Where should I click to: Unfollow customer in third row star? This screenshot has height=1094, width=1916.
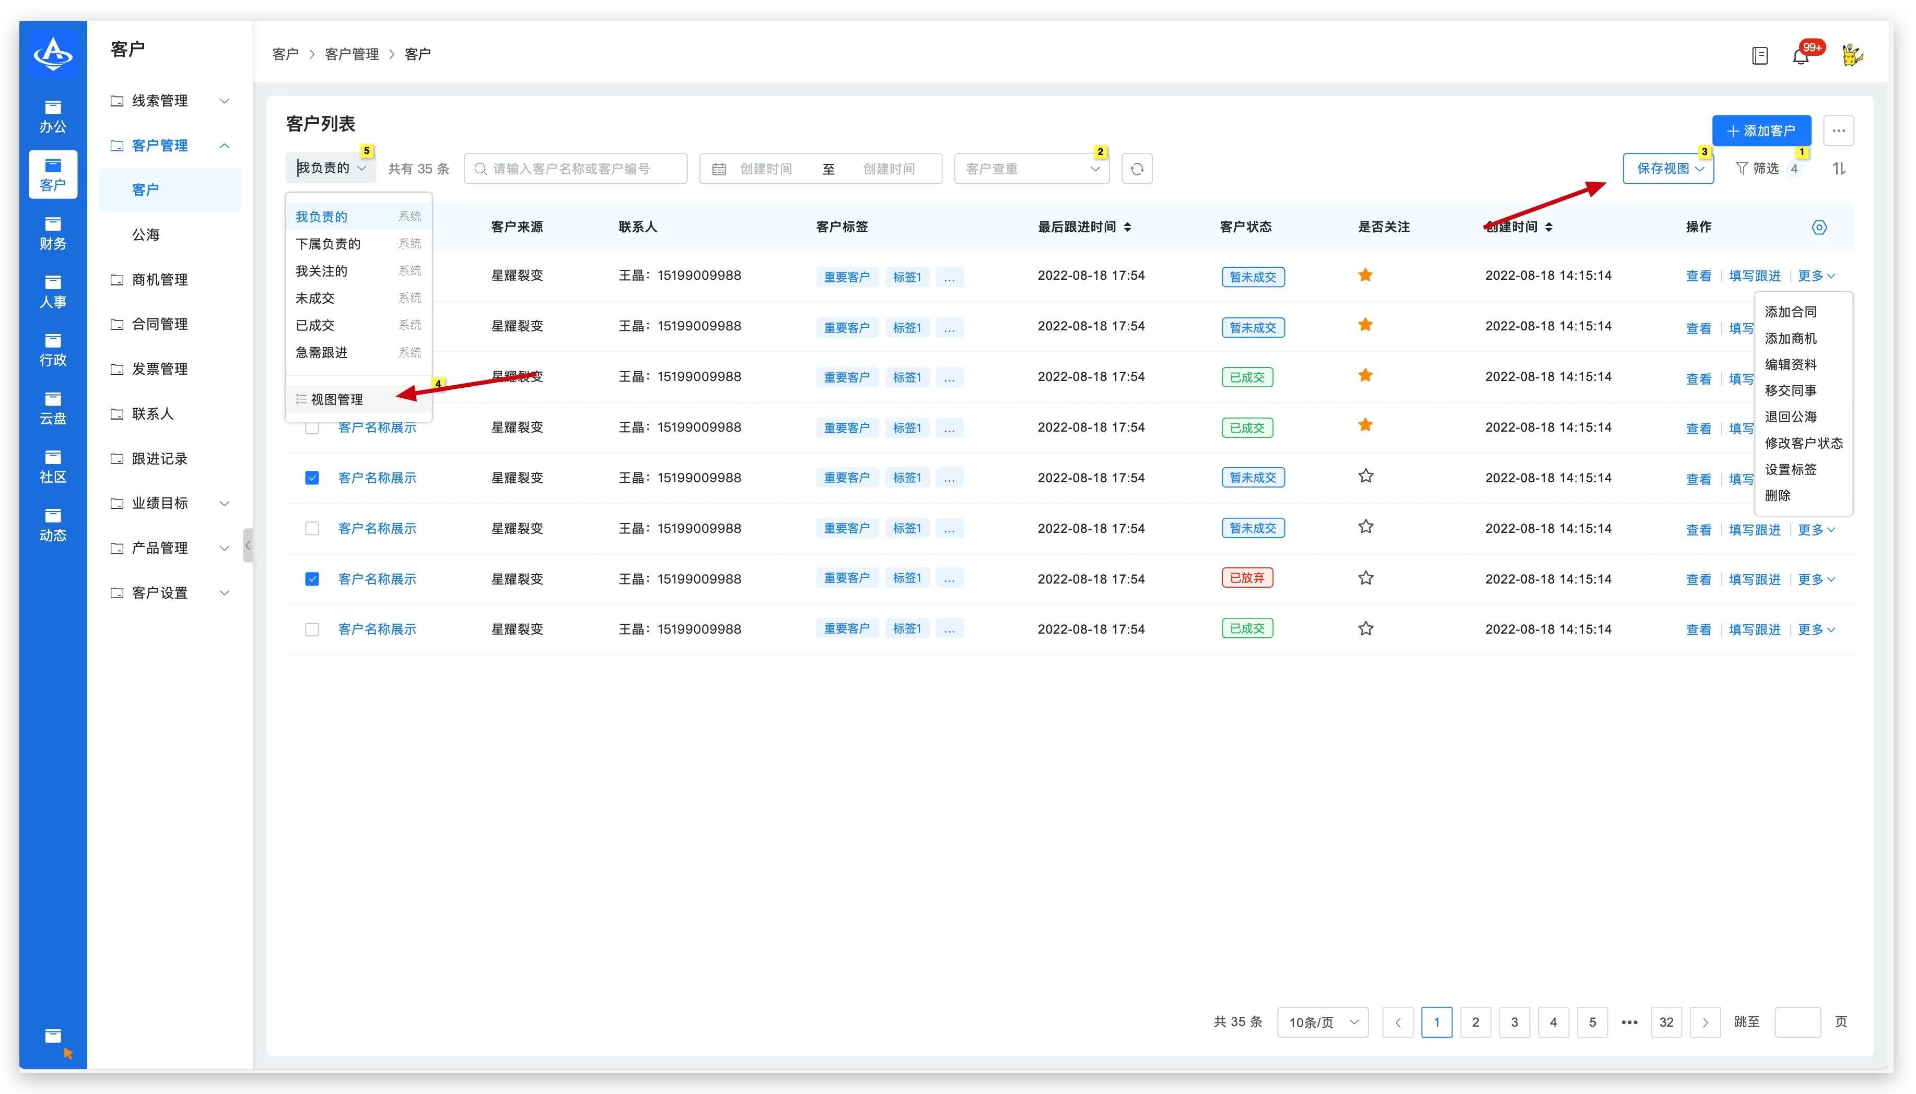pos(1365,375)
